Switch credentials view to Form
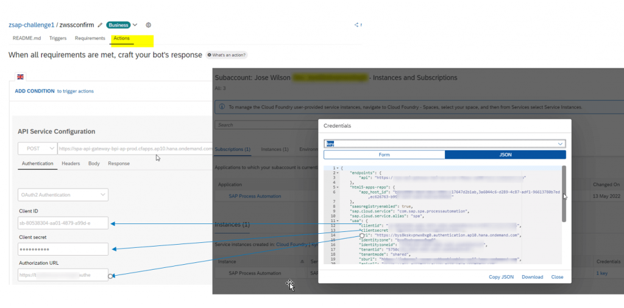 (x=384, y=155)
